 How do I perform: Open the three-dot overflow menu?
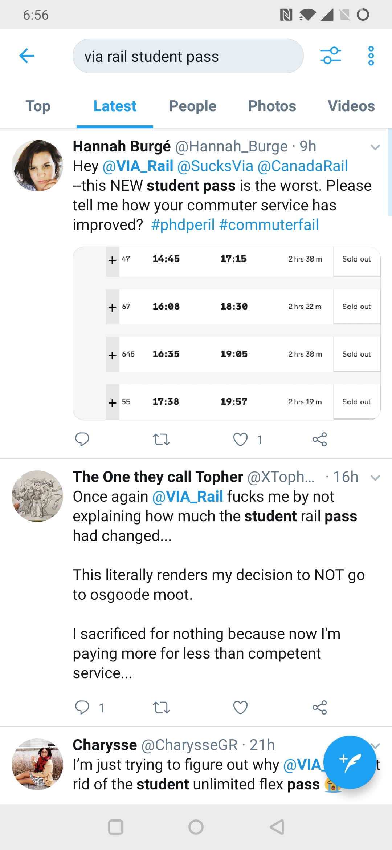coord(371,56)
